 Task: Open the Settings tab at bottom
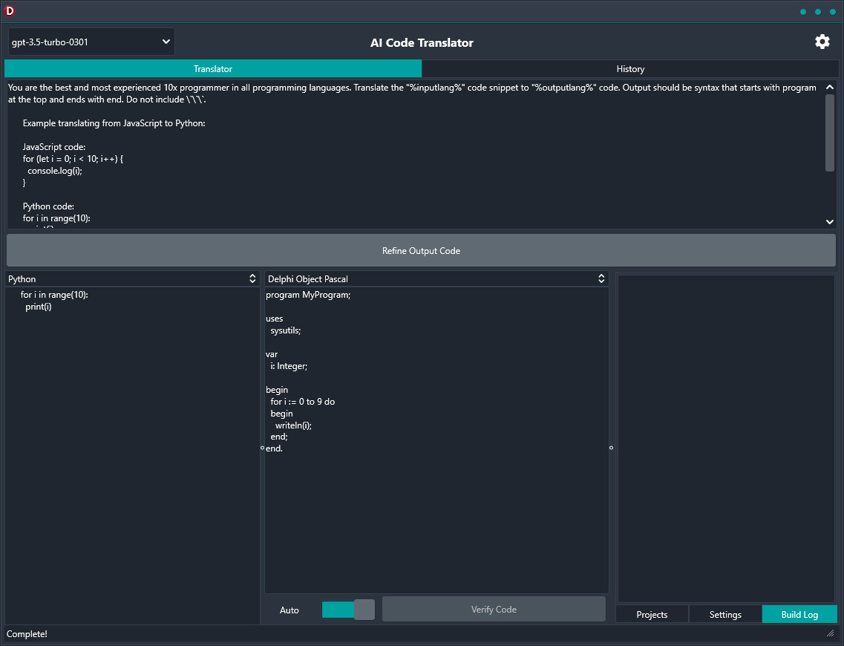(x=725, y=614)
